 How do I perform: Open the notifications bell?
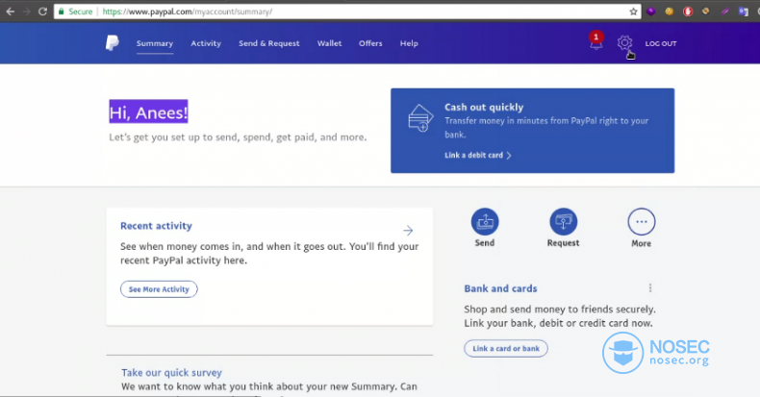[595, 40]
